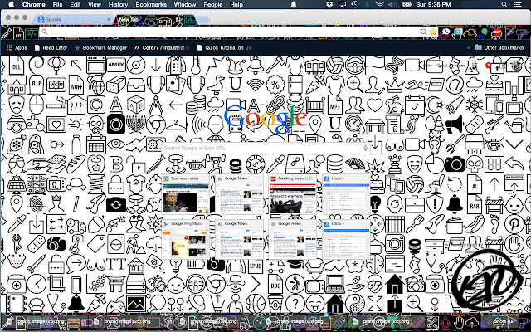The width and height of the screenshot is (531, 332).
Task: Open the Chrome application menu
Action: tap(33, 4)
